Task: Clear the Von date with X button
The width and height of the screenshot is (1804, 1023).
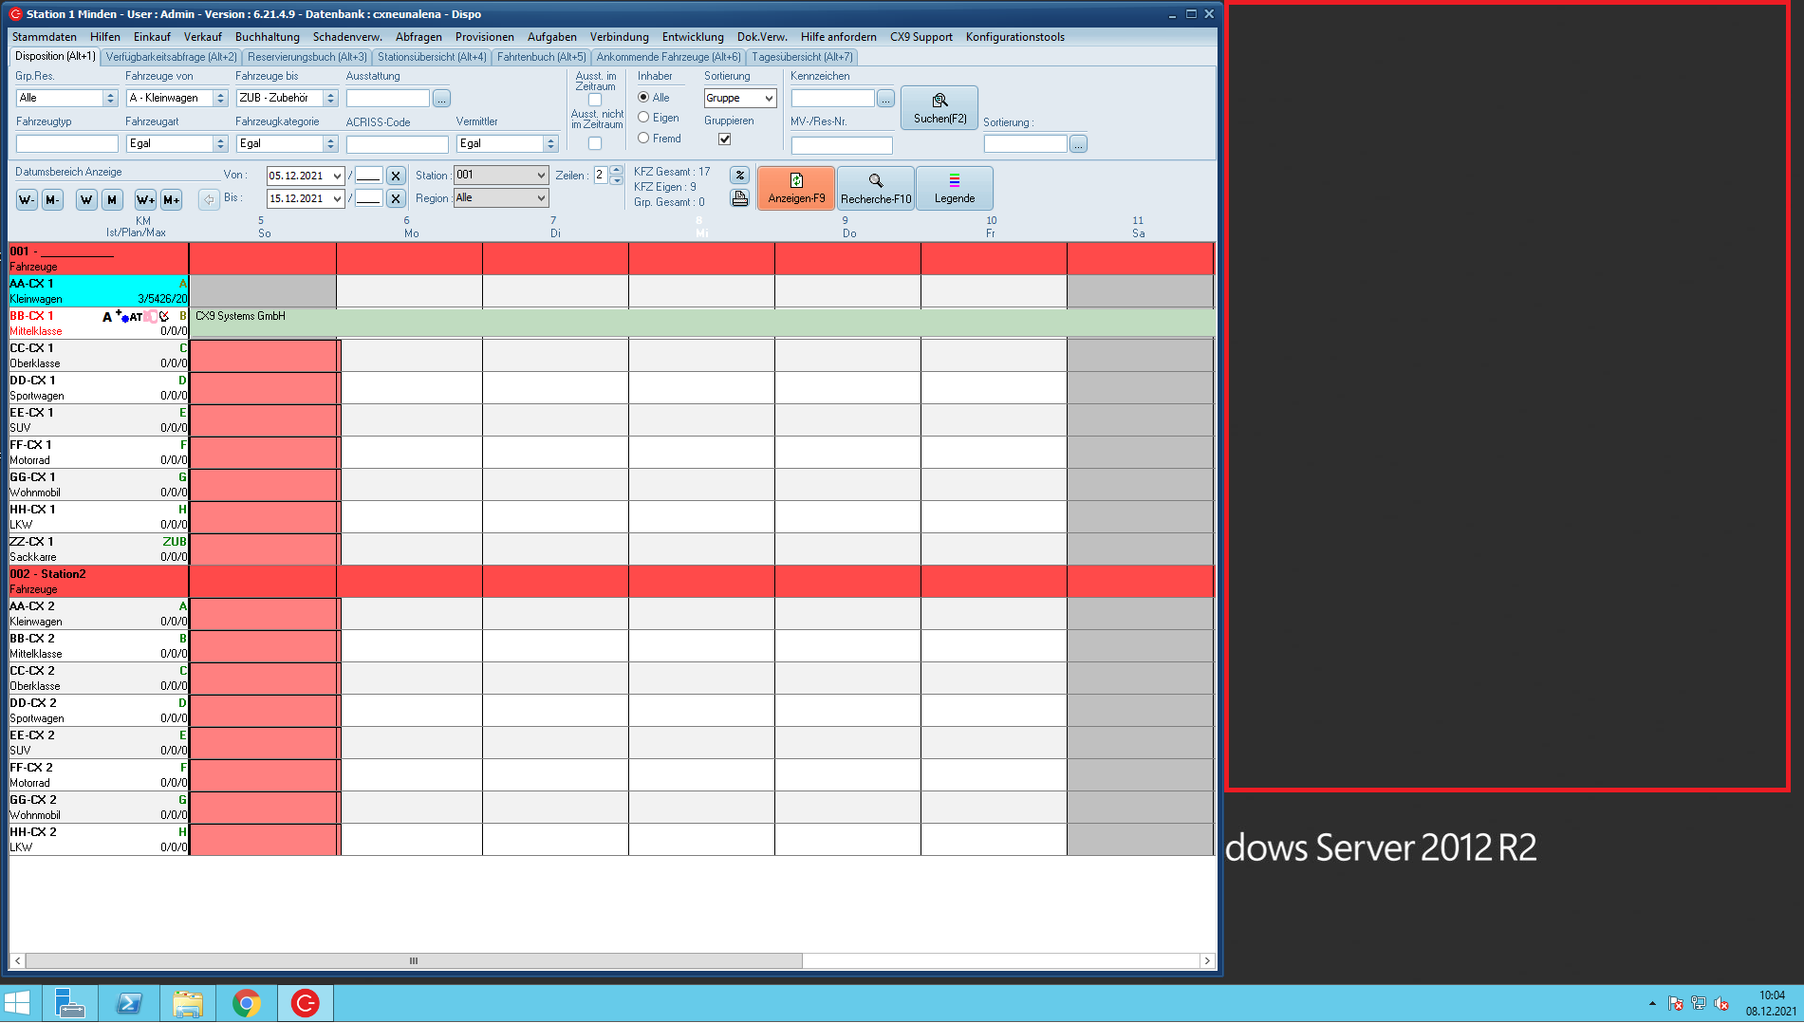Action: pyautogui.click(x=396, y=176)
